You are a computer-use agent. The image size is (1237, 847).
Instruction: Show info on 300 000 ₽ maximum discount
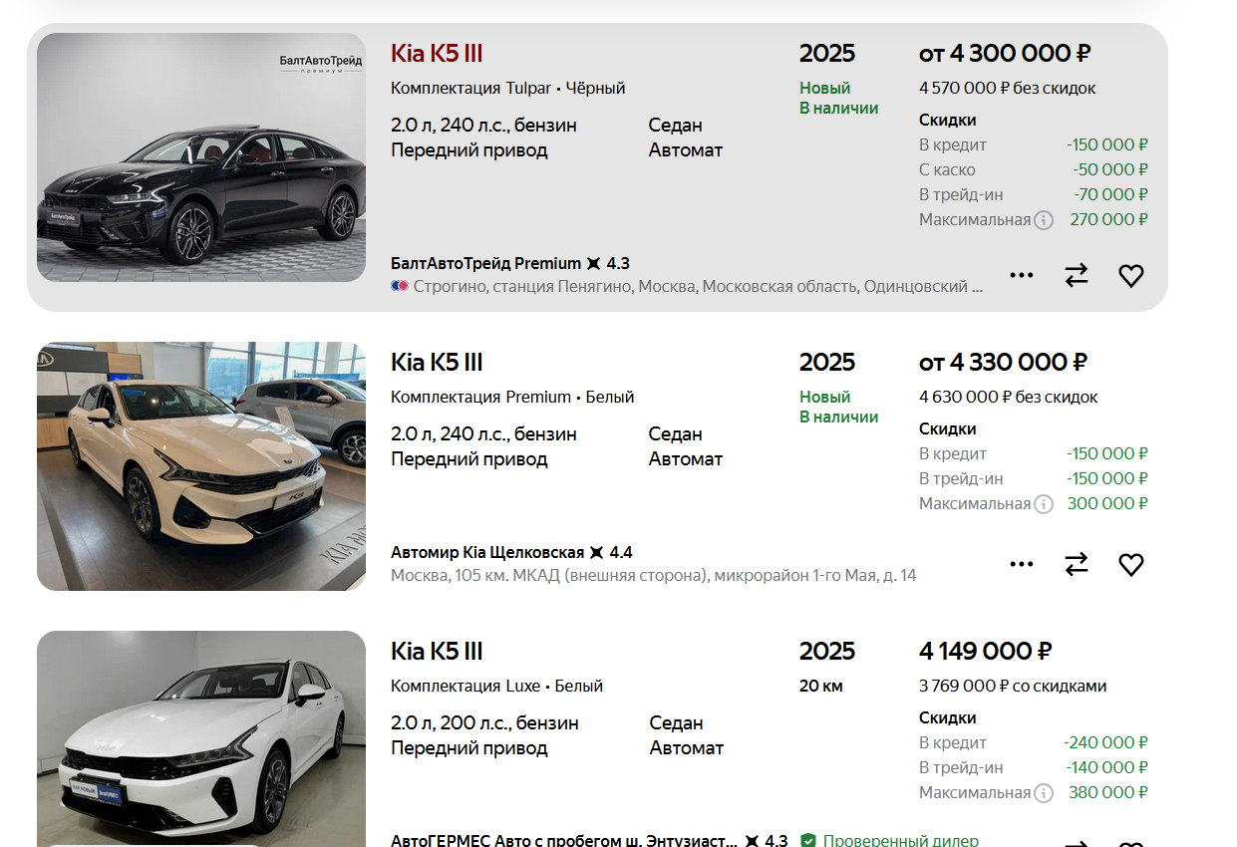tap(1044, 504)
